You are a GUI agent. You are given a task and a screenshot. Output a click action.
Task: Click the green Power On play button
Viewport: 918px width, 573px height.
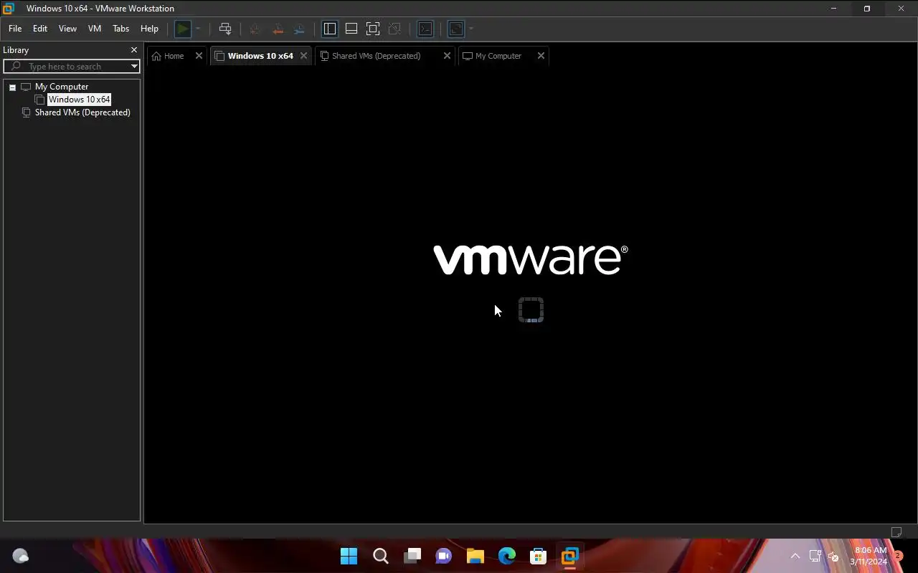(183, 29)
